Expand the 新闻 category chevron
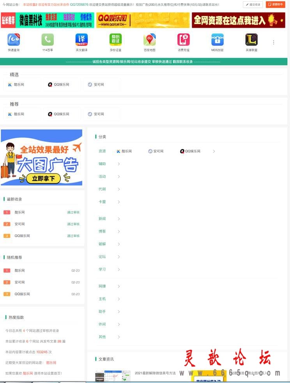Screen dimensions: 290x383 (118, 219)
